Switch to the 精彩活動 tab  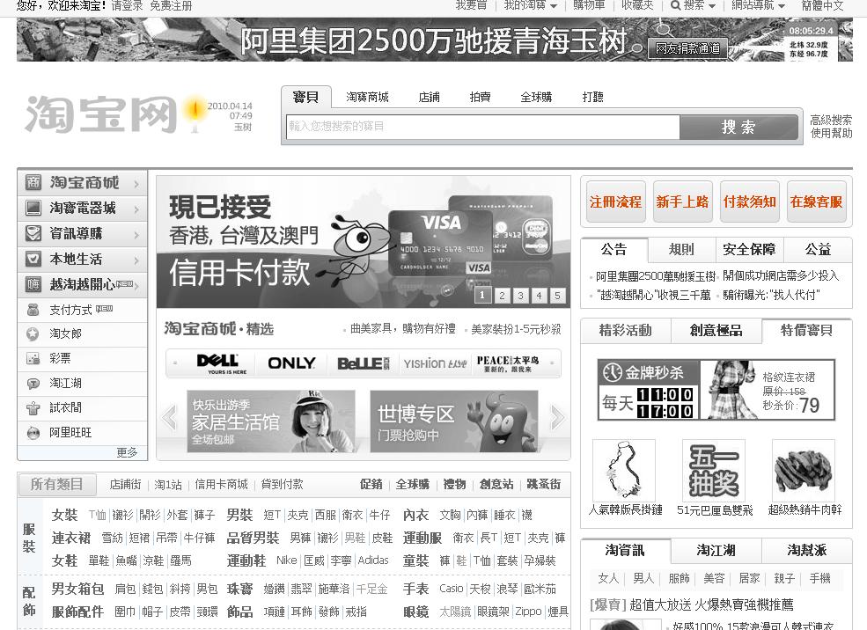click(625, 331)
